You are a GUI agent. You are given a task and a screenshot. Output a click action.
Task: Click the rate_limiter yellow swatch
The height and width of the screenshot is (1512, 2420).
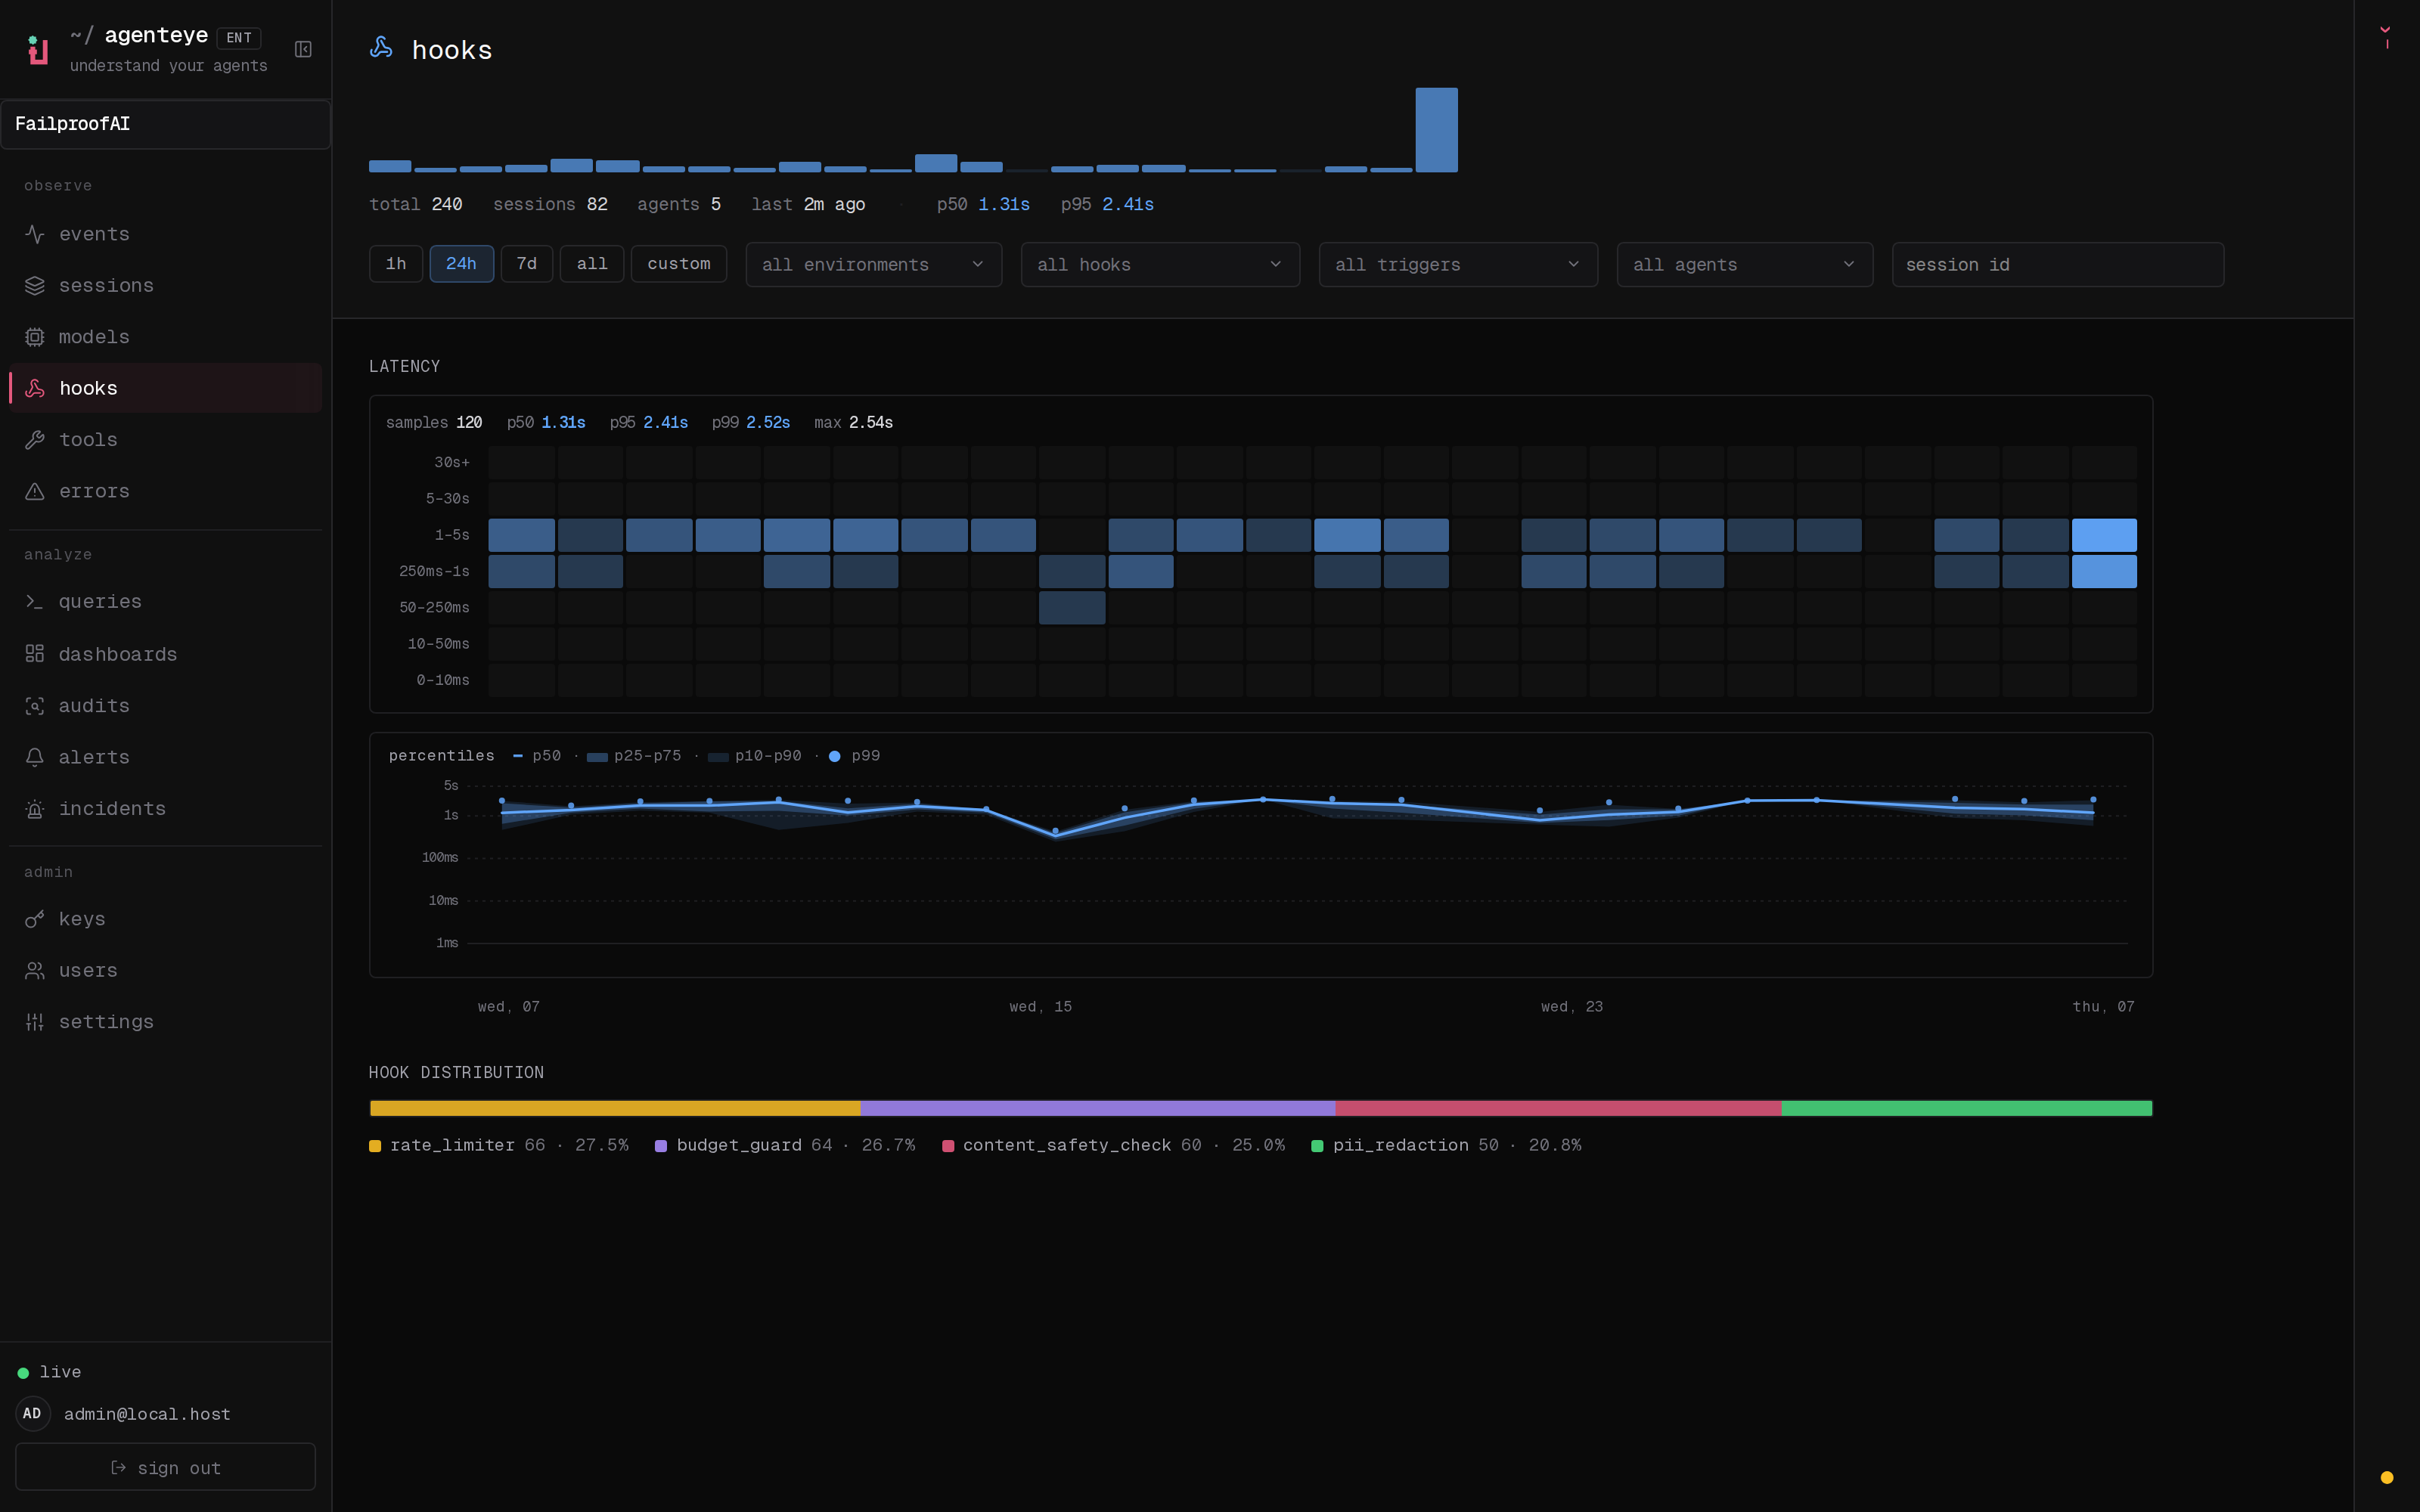[x=375, y=1146]
